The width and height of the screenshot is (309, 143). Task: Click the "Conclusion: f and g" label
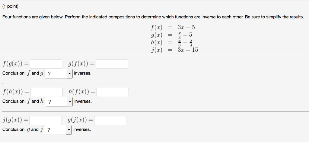(x=23, y=73)
